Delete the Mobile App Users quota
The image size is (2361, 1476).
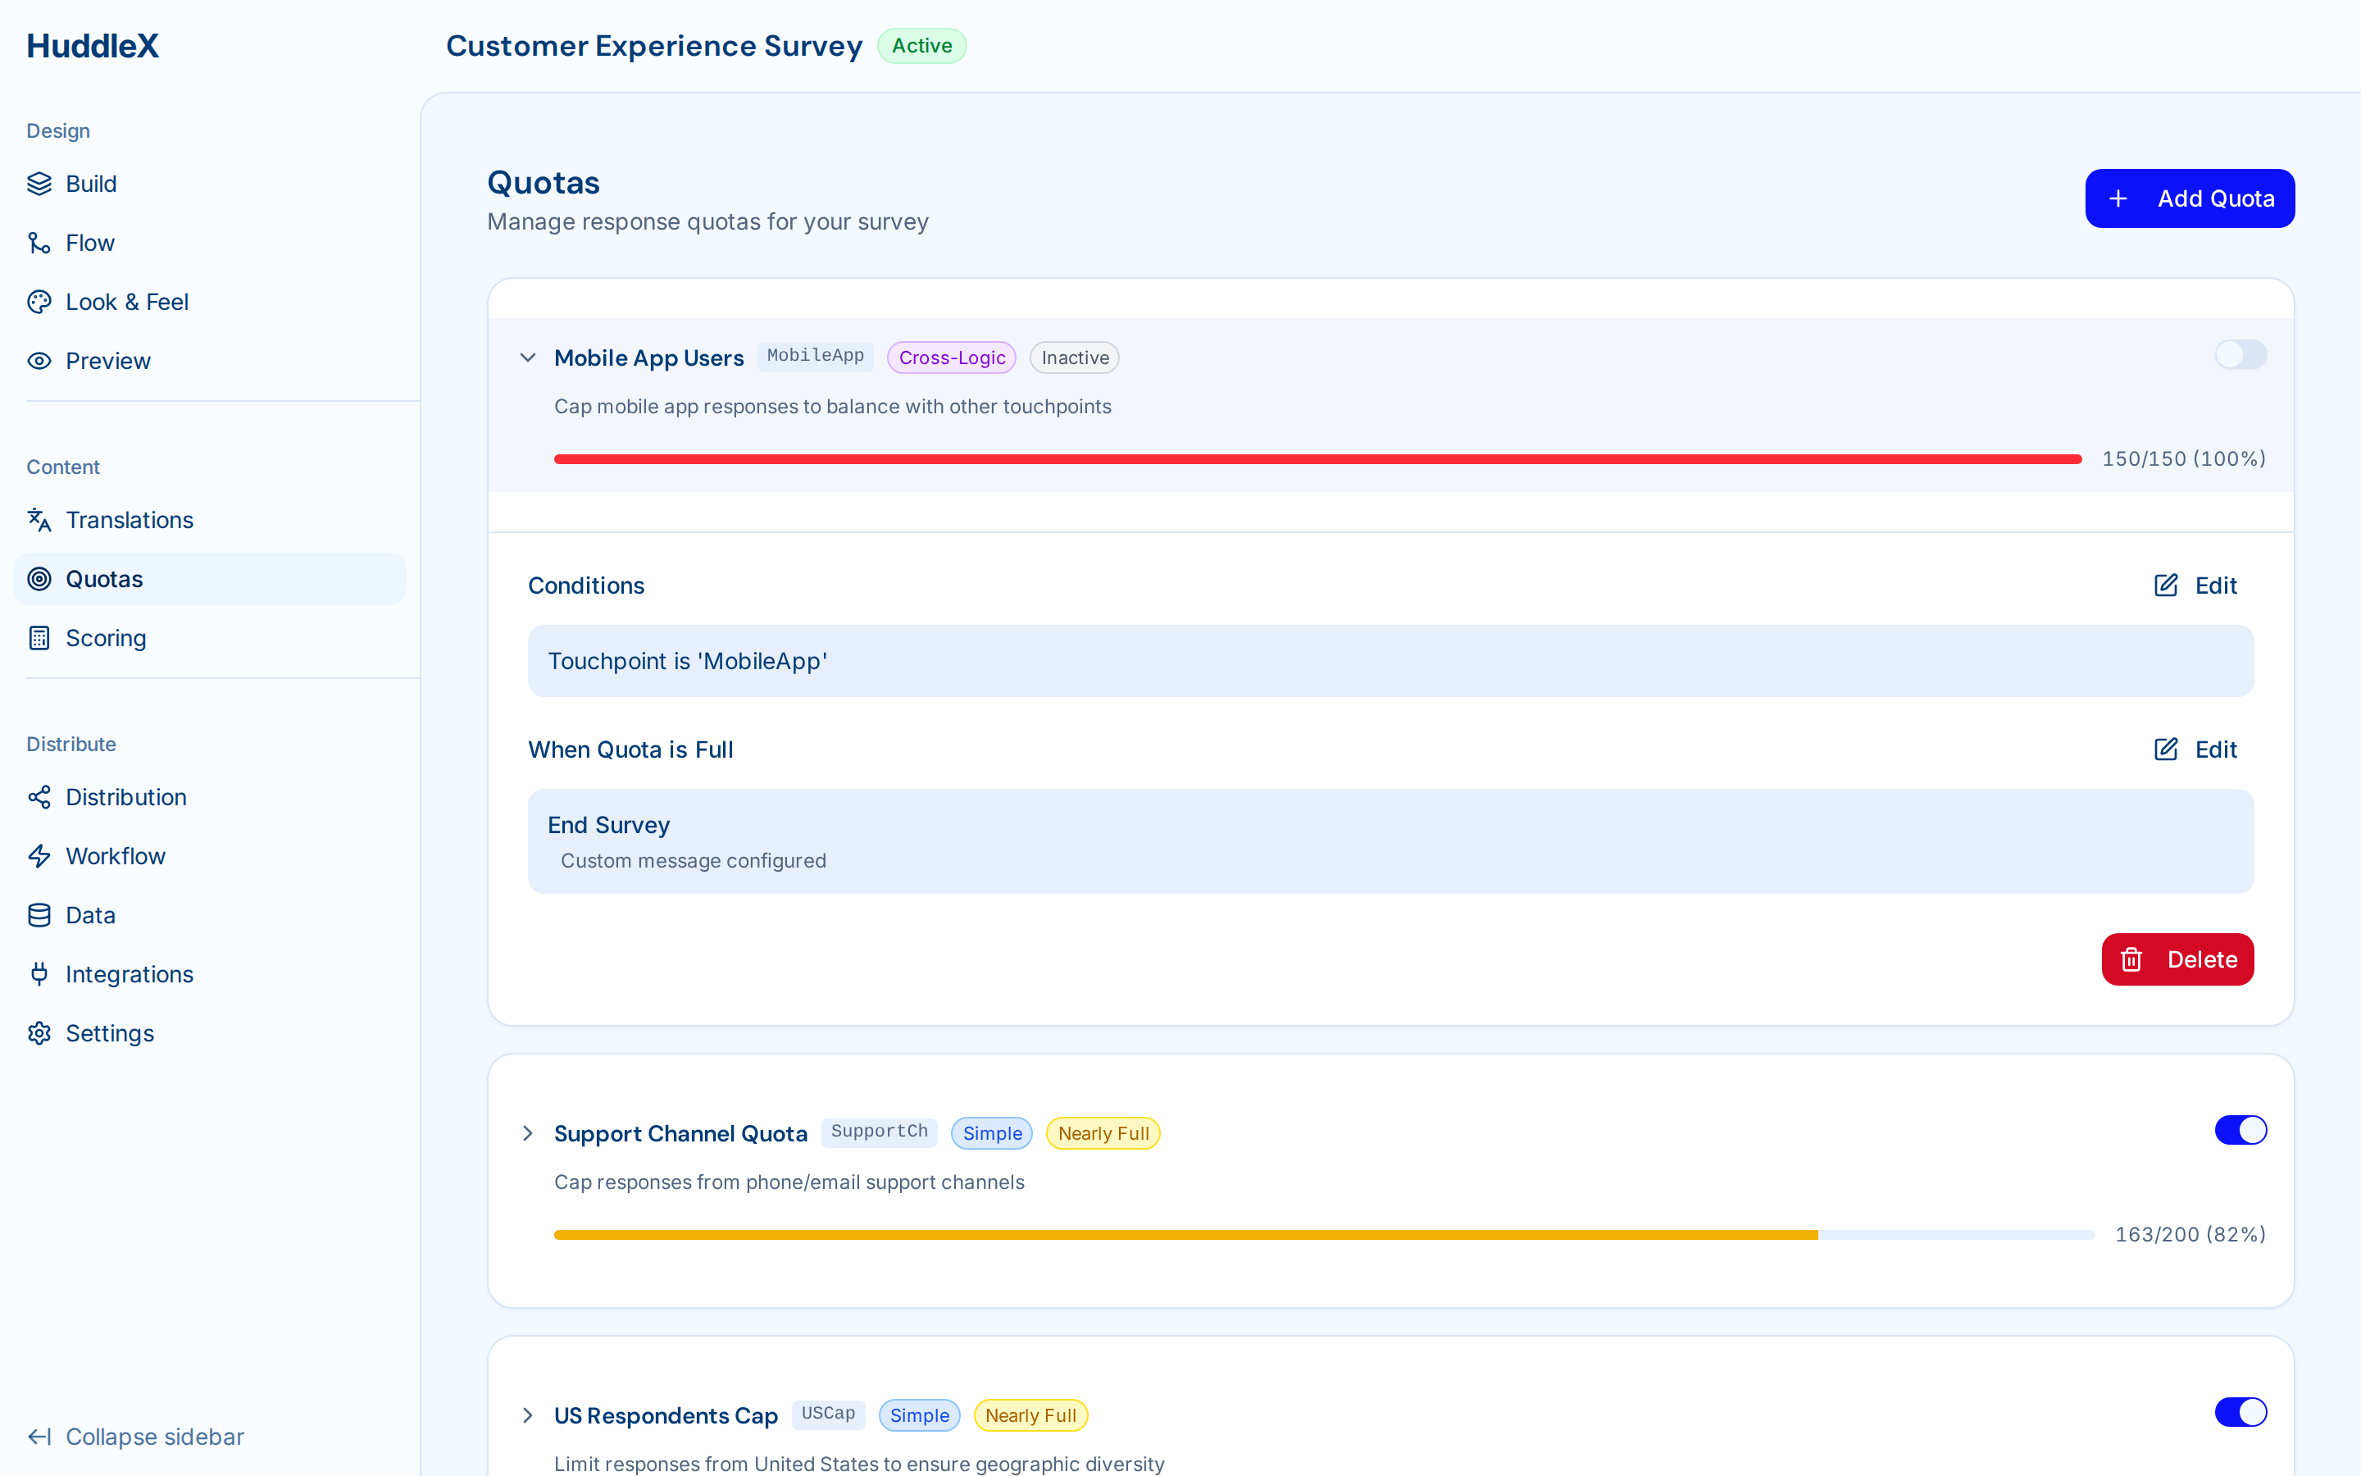pos(2177,959)
